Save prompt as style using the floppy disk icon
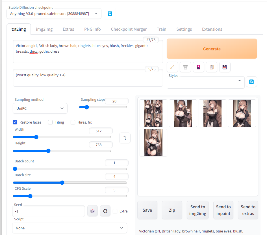This screenshot has height=235, width=267. [225, 67]
